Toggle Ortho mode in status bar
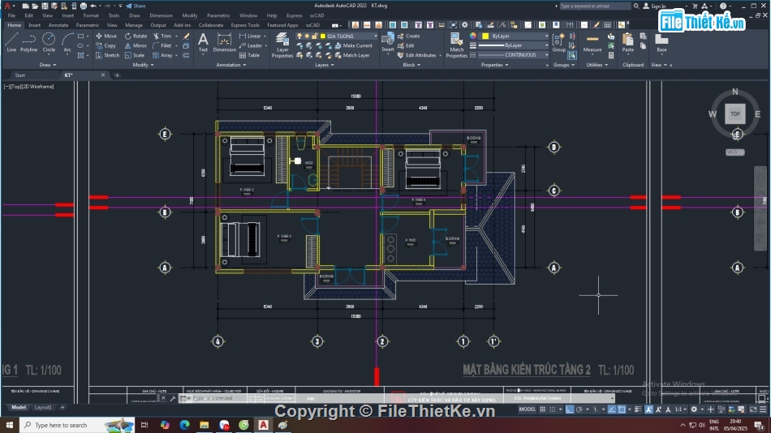Screen dimensions: 771x433 570,409
